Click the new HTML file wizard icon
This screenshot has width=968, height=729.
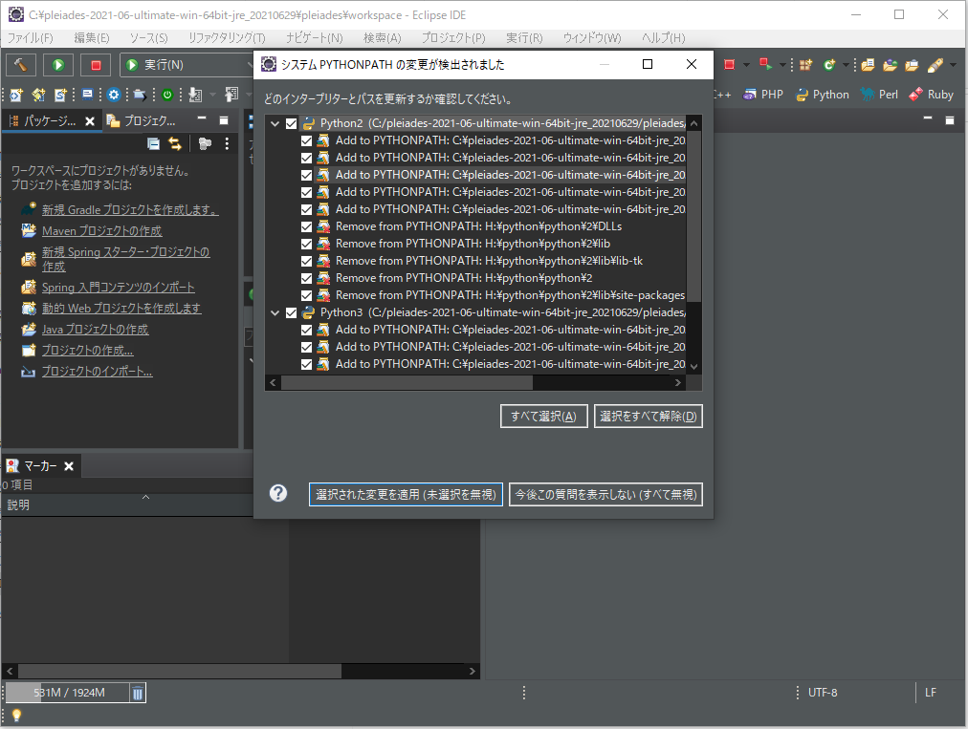[x=16, y=95]
